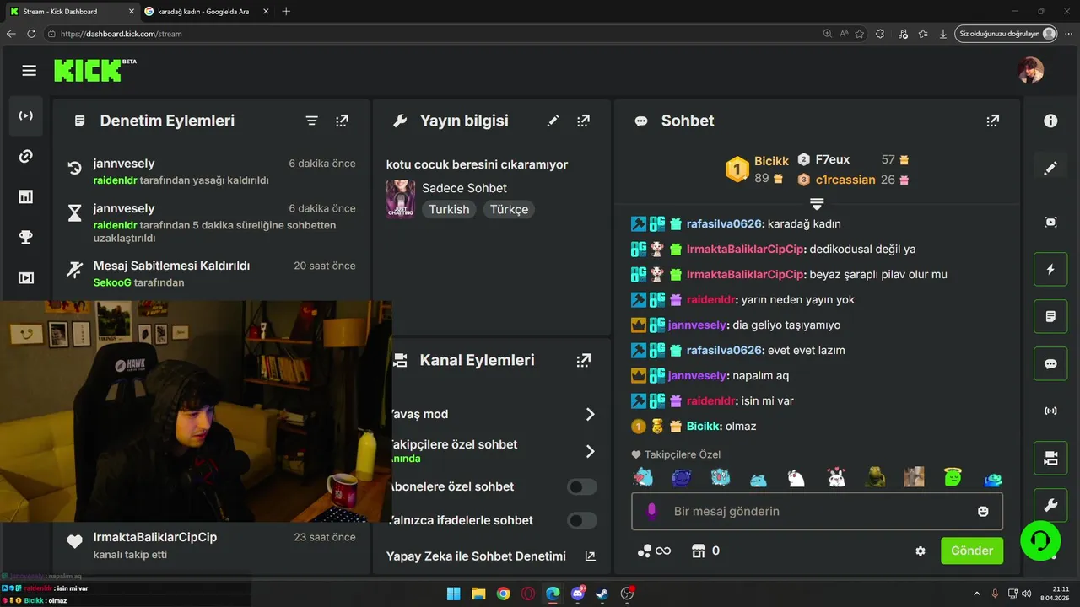Pop out the Yayın bilgisi panel
The image size is (1080, 607).
(583, 121)
